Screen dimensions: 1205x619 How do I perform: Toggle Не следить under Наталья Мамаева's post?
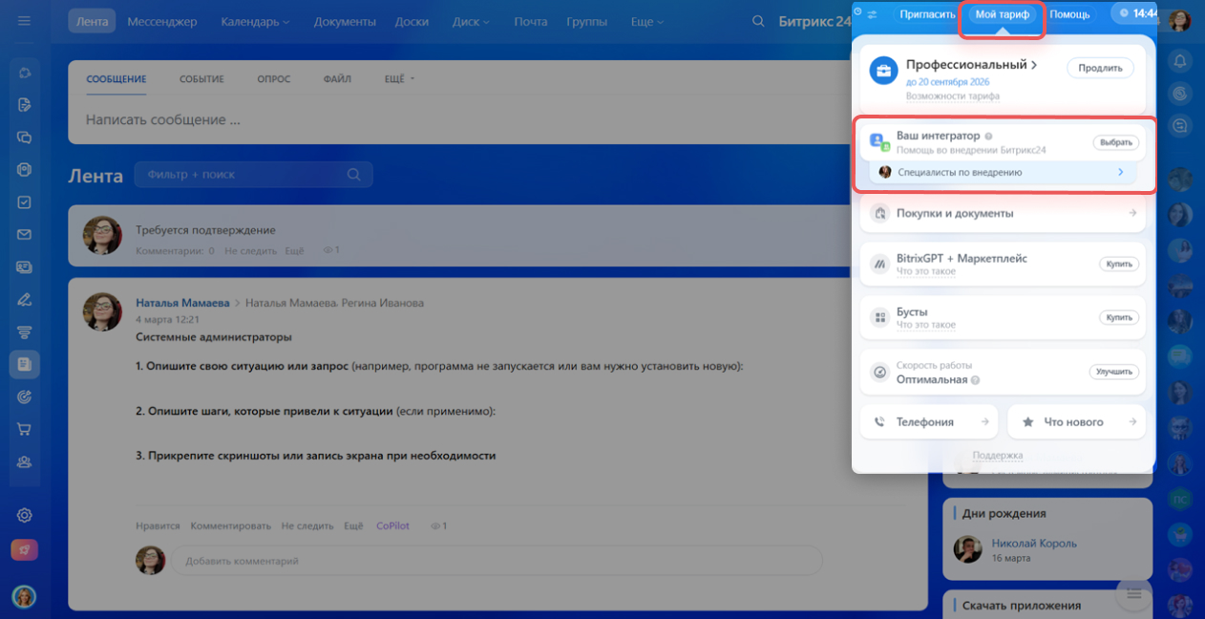pos(307,526)
